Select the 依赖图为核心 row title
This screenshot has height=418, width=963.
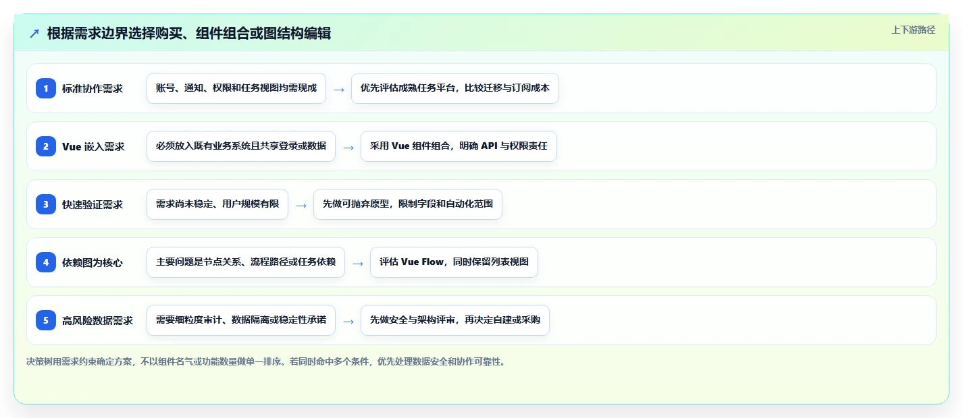(93, 262)
